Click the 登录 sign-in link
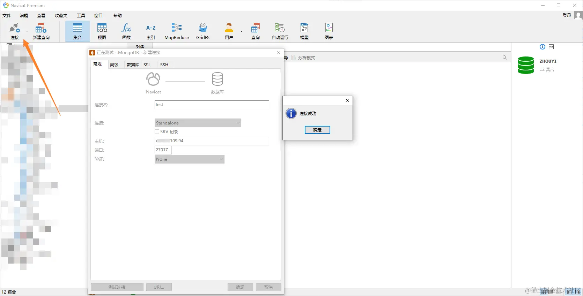Viewport: 583px width, 296px height. [567, 15]
